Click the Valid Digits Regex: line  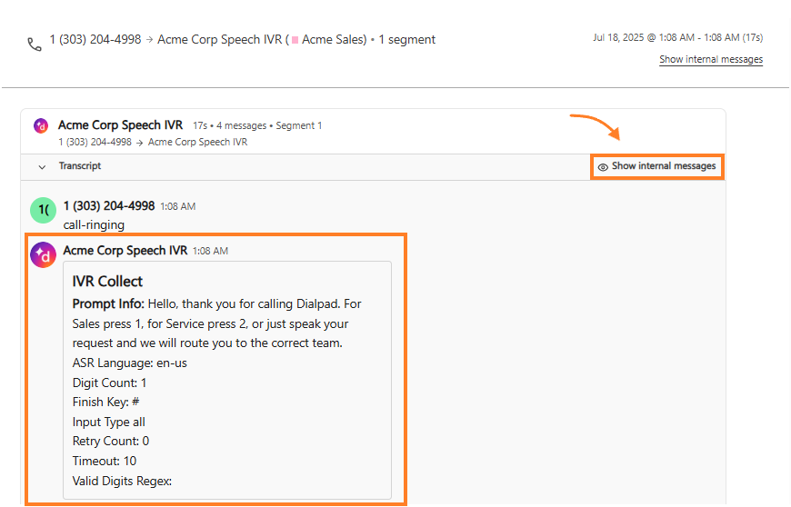[x=122, y=481]
